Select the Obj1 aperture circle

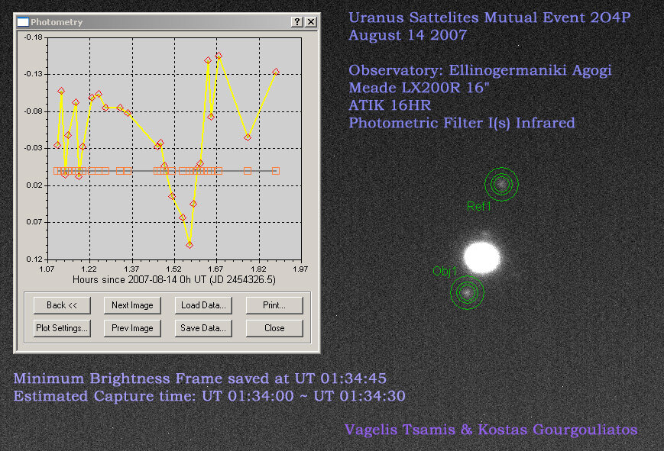click(x=467, y=292)
